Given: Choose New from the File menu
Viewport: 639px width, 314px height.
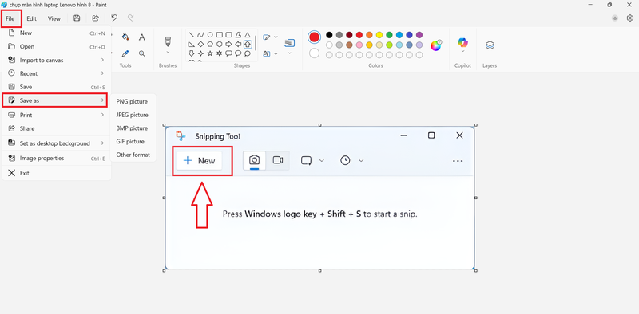Looking at the screenshot, I should point(57,33).
